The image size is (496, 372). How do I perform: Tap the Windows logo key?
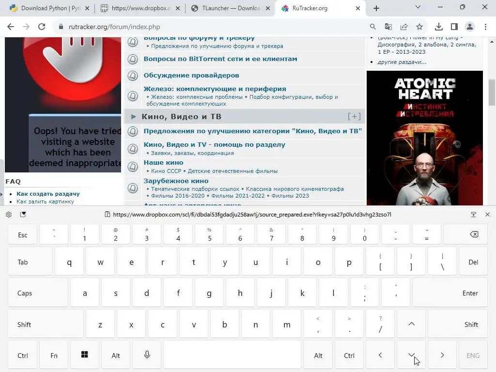tap(84, 355)
